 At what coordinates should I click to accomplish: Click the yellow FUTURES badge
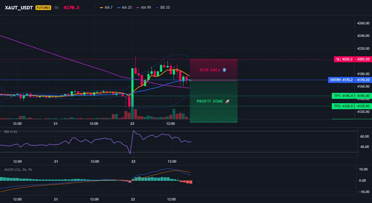[43, 8]
